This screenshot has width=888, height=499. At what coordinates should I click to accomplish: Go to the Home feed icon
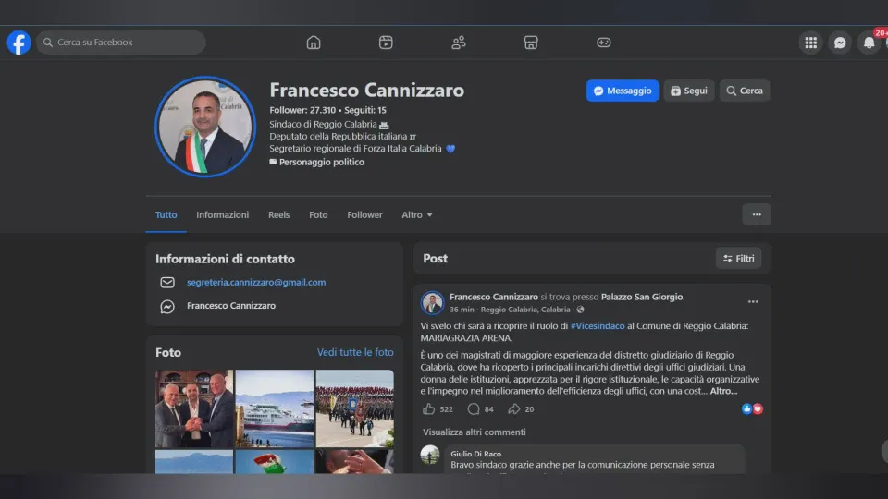point(314,43)
